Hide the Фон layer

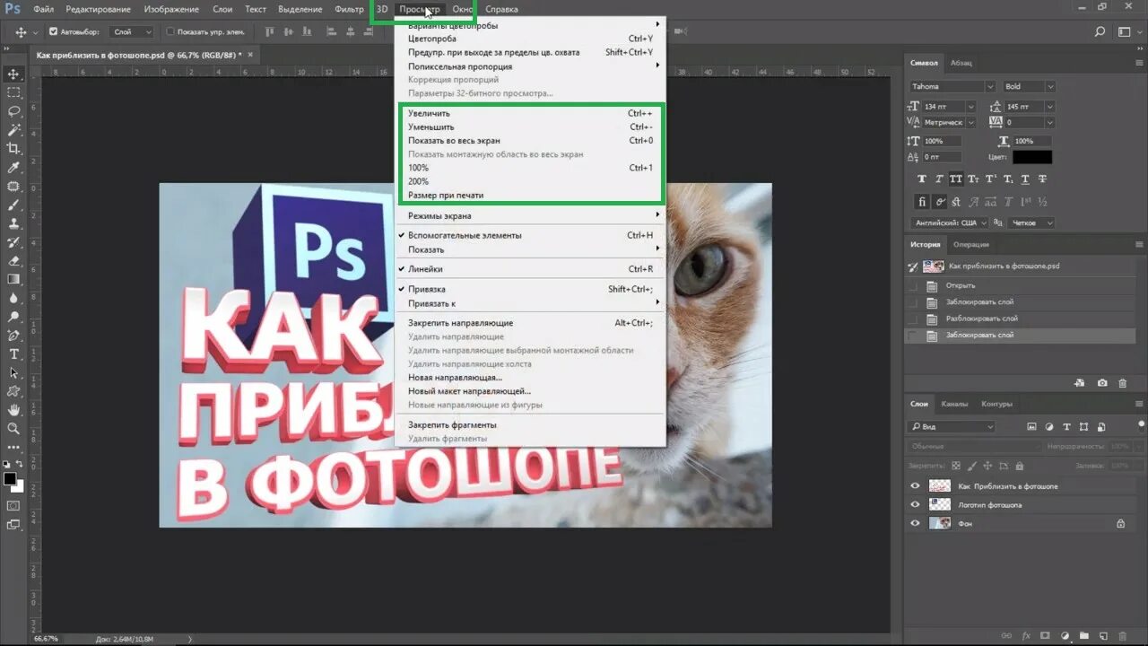(x=915, y=523)
